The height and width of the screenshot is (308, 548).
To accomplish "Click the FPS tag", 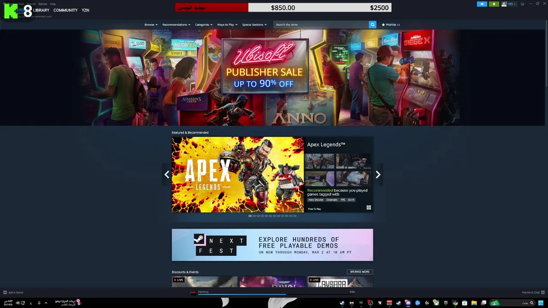I will point(343,200).
